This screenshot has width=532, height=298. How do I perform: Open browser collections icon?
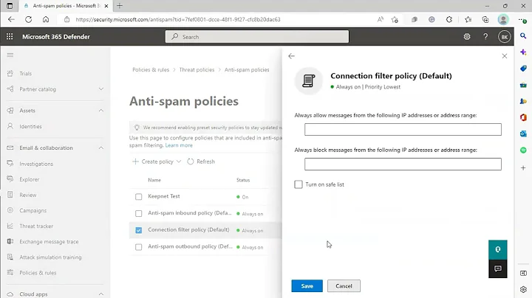click(485, 19)
